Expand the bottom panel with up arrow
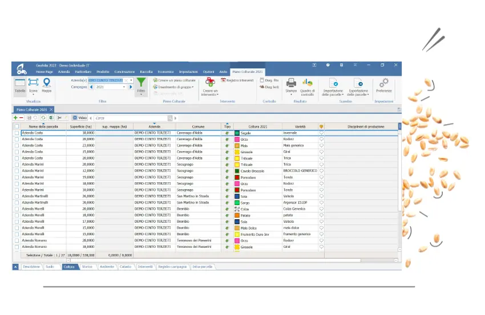Viewport: 485px width, 315px height. 15,267
